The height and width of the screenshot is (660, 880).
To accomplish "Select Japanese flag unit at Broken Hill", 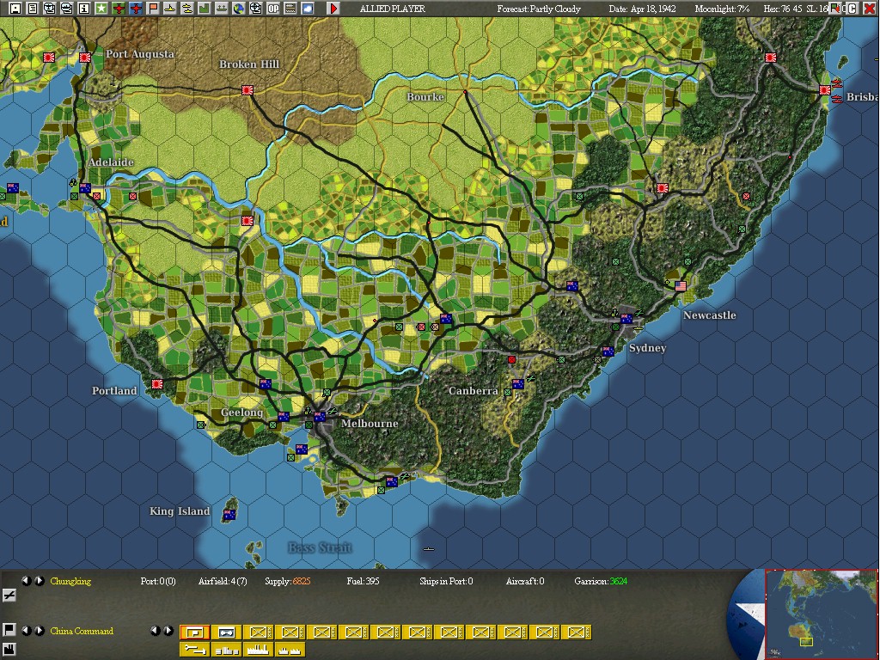I will coord(247,89).
